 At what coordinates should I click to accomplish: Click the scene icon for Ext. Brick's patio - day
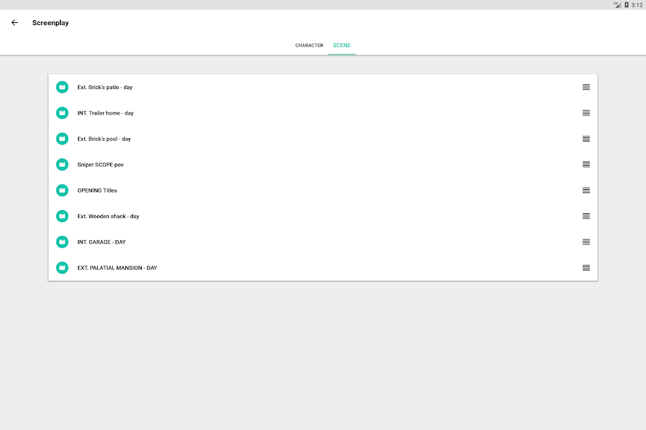(x=62, y=87)
